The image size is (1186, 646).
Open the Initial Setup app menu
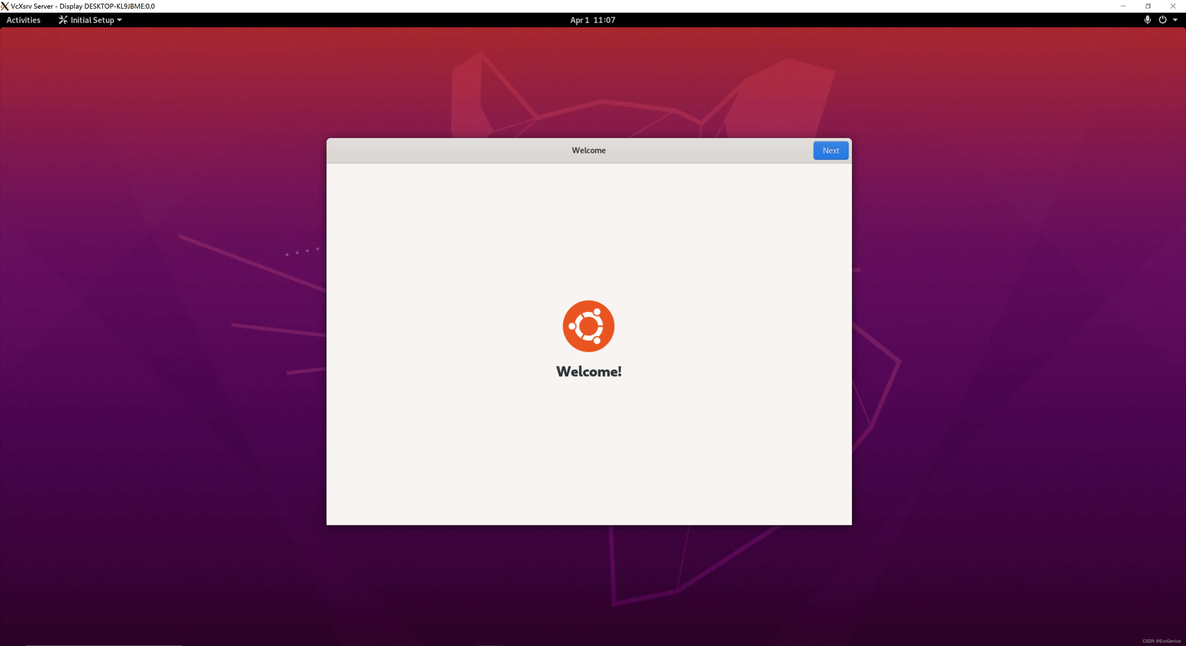[90, 20]
